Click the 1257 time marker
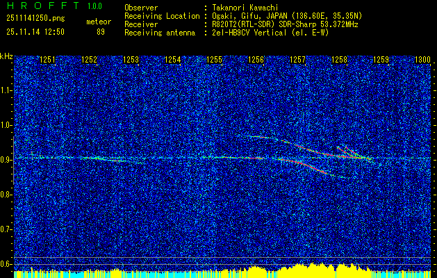Viewport: 437px width, 278px height. (297, 59)
